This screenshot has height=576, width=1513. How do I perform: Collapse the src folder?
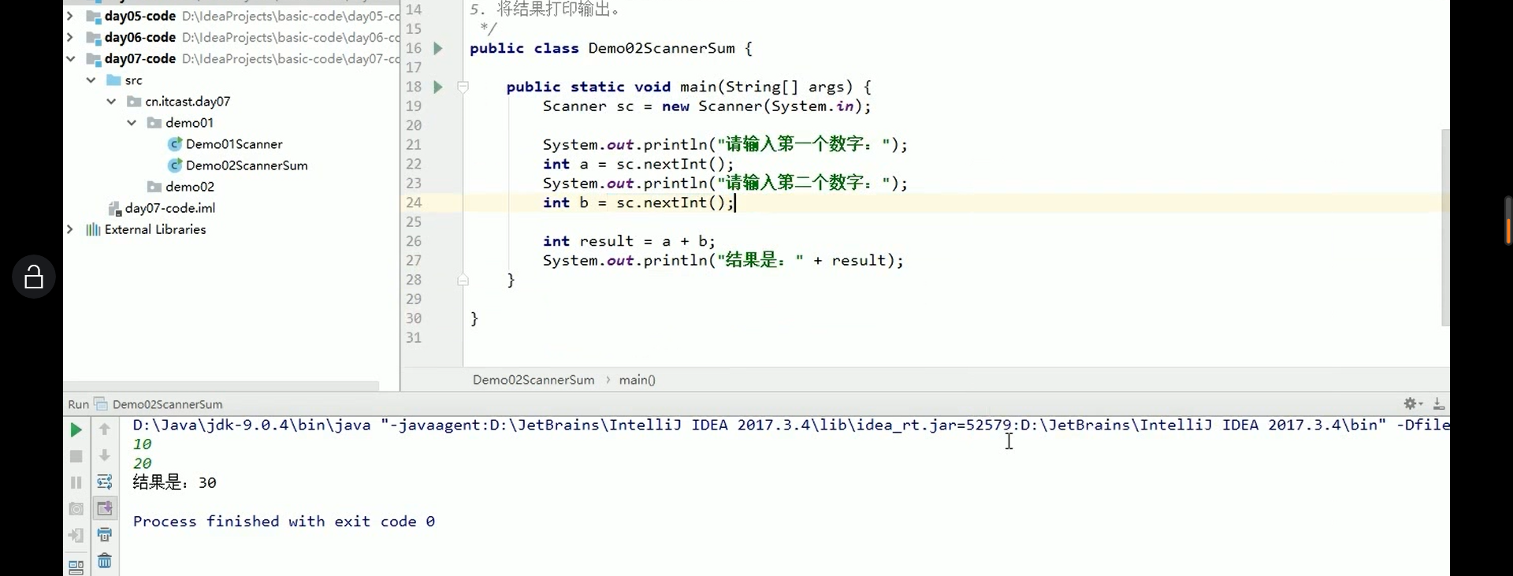click(x=91, y=80)
